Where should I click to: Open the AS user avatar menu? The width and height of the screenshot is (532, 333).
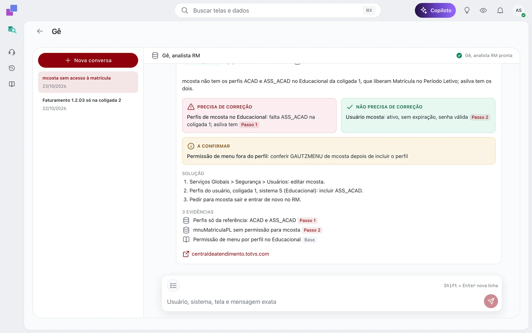point(519,10)
